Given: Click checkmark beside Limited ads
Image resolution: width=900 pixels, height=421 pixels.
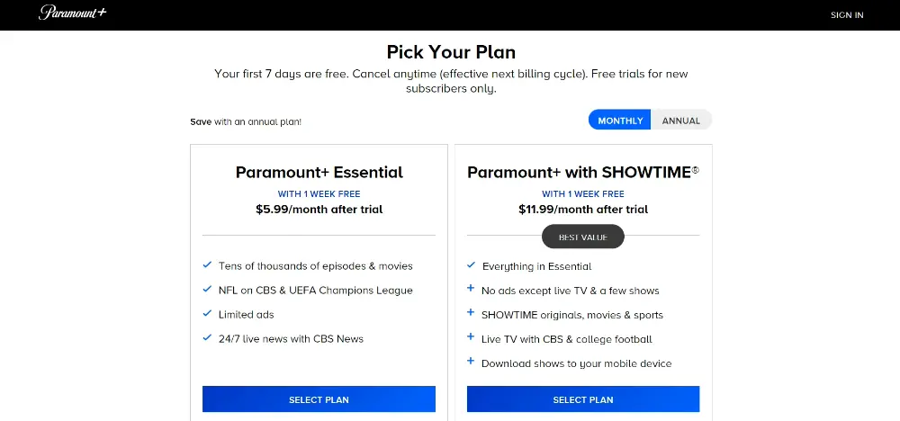Looking at the screenshot, I should pyautogui.click(x=207, y=313).
